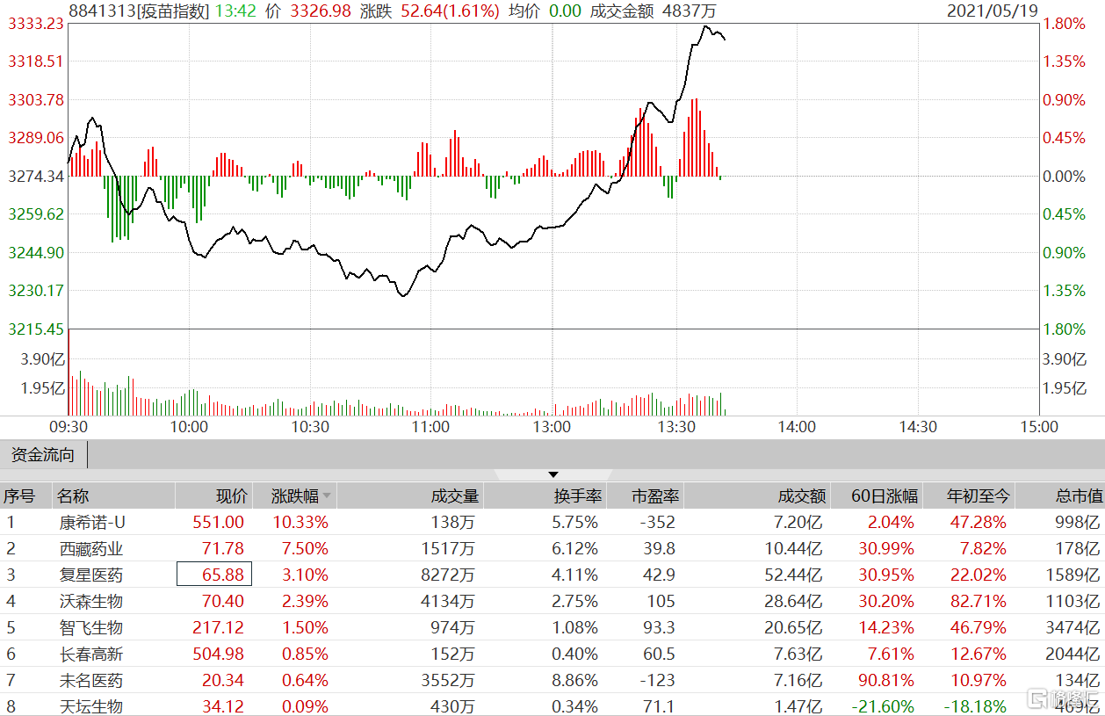Open 西藏药业 in the stock list
Screen dimensions: 1105x716
coord(90,548)
